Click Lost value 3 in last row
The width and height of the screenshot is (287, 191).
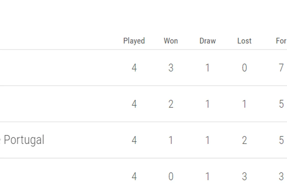(x=244, y=177)
